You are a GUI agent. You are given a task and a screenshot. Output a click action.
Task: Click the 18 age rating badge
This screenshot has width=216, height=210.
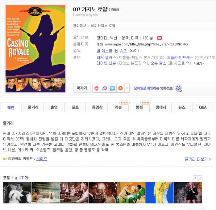[159, 38]
